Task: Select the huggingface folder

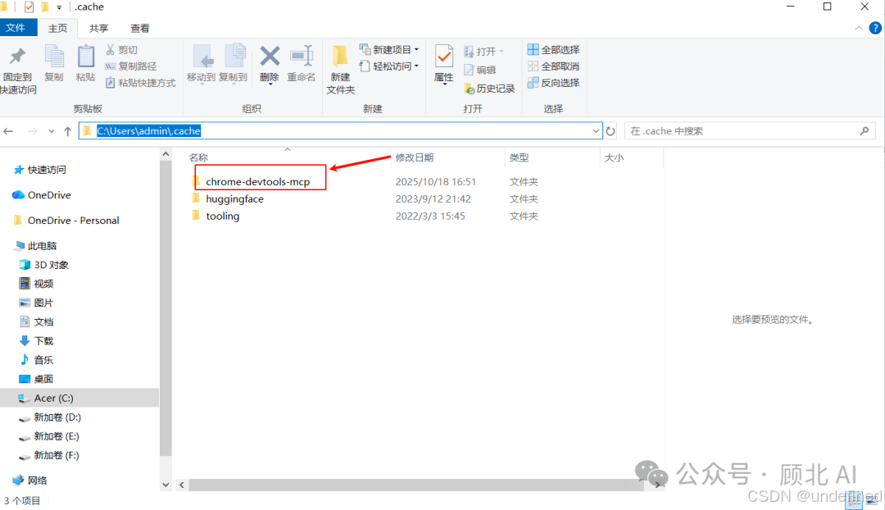Action: pos(234,198)
